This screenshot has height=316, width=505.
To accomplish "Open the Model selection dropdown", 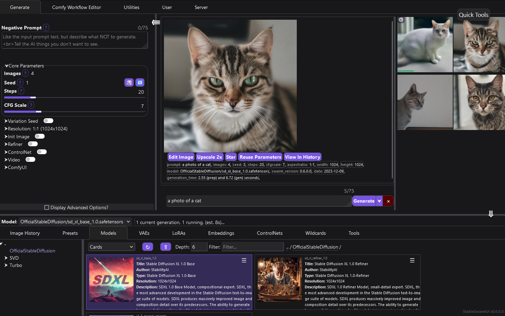I will click(x=75, y=222).
